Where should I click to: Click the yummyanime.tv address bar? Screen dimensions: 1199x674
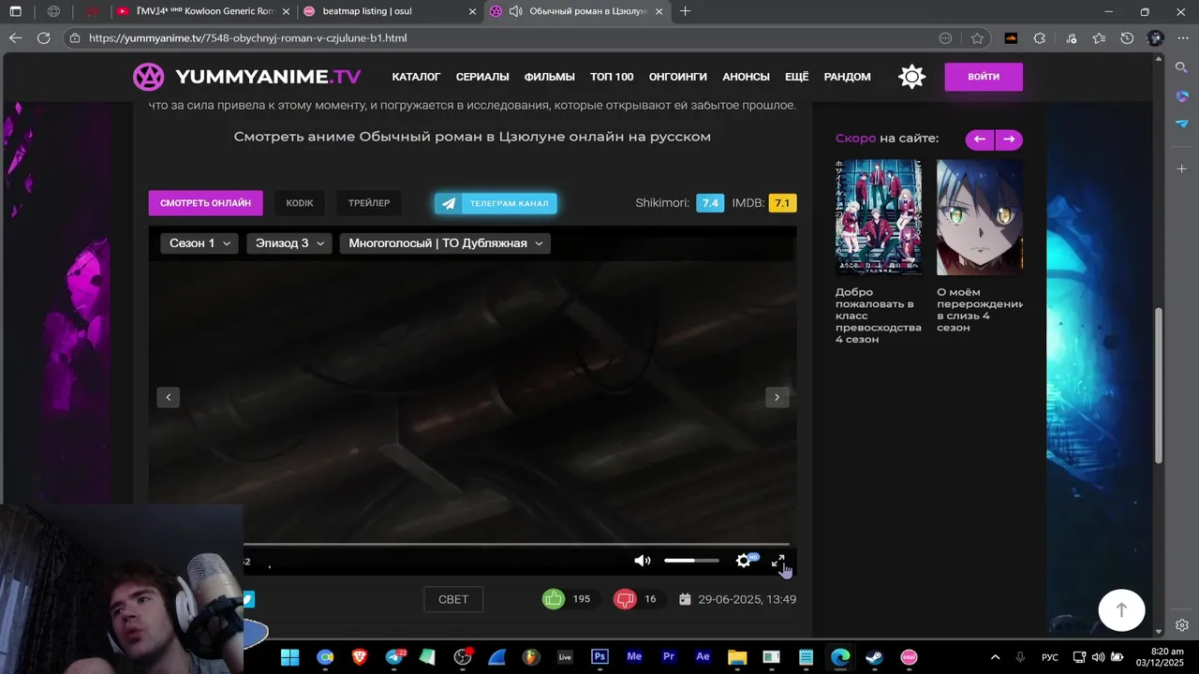(x=506, y=38)
